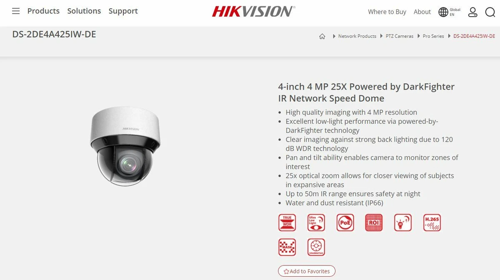Click the Ultra Low Light icon
This screenshot has width=500, height=280.
coord(316,222)
